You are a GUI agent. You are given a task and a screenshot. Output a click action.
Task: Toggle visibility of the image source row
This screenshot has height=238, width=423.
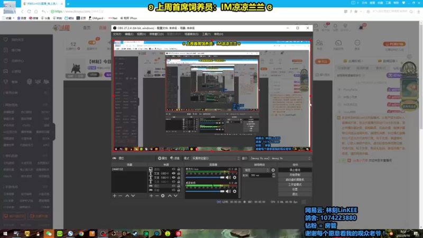click(173, 169)
